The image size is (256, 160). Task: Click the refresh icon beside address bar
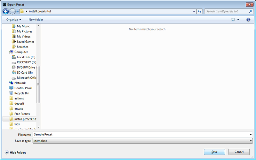point(200,11)
